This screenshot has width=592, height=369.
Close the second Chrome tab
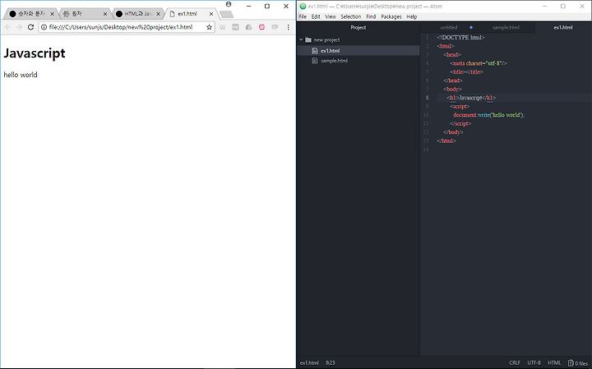105,14
